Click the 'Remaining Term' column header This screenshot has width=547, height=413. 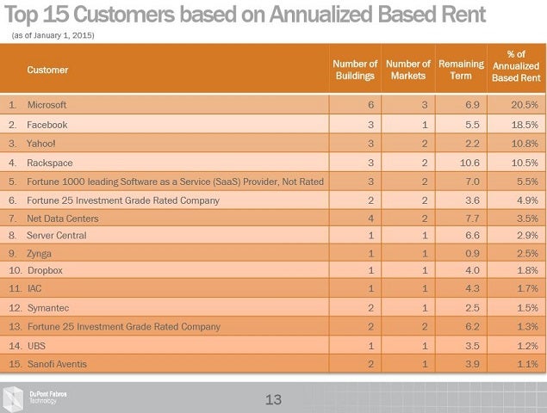point(461,70)
